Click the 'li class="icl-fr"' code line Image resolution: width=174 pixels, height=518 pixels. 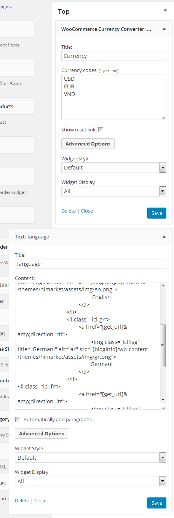tap(39, 387)
